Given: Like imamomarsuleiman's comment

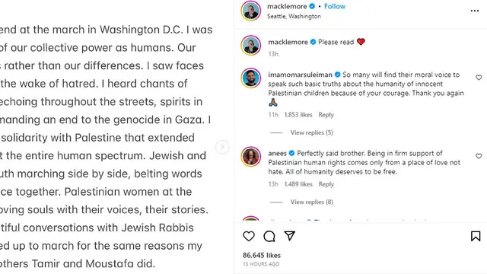Looking at the screenshot, I should 479,78.
